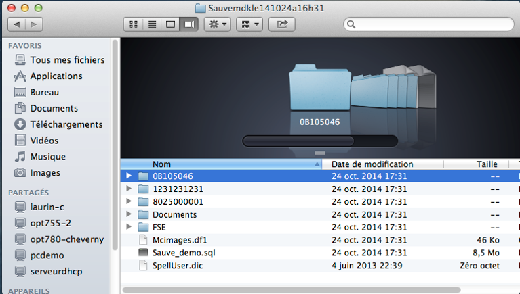Select the shared computer opt755-2
The image size is (520, 294).
pyautogui.click(x=50, y=223)
